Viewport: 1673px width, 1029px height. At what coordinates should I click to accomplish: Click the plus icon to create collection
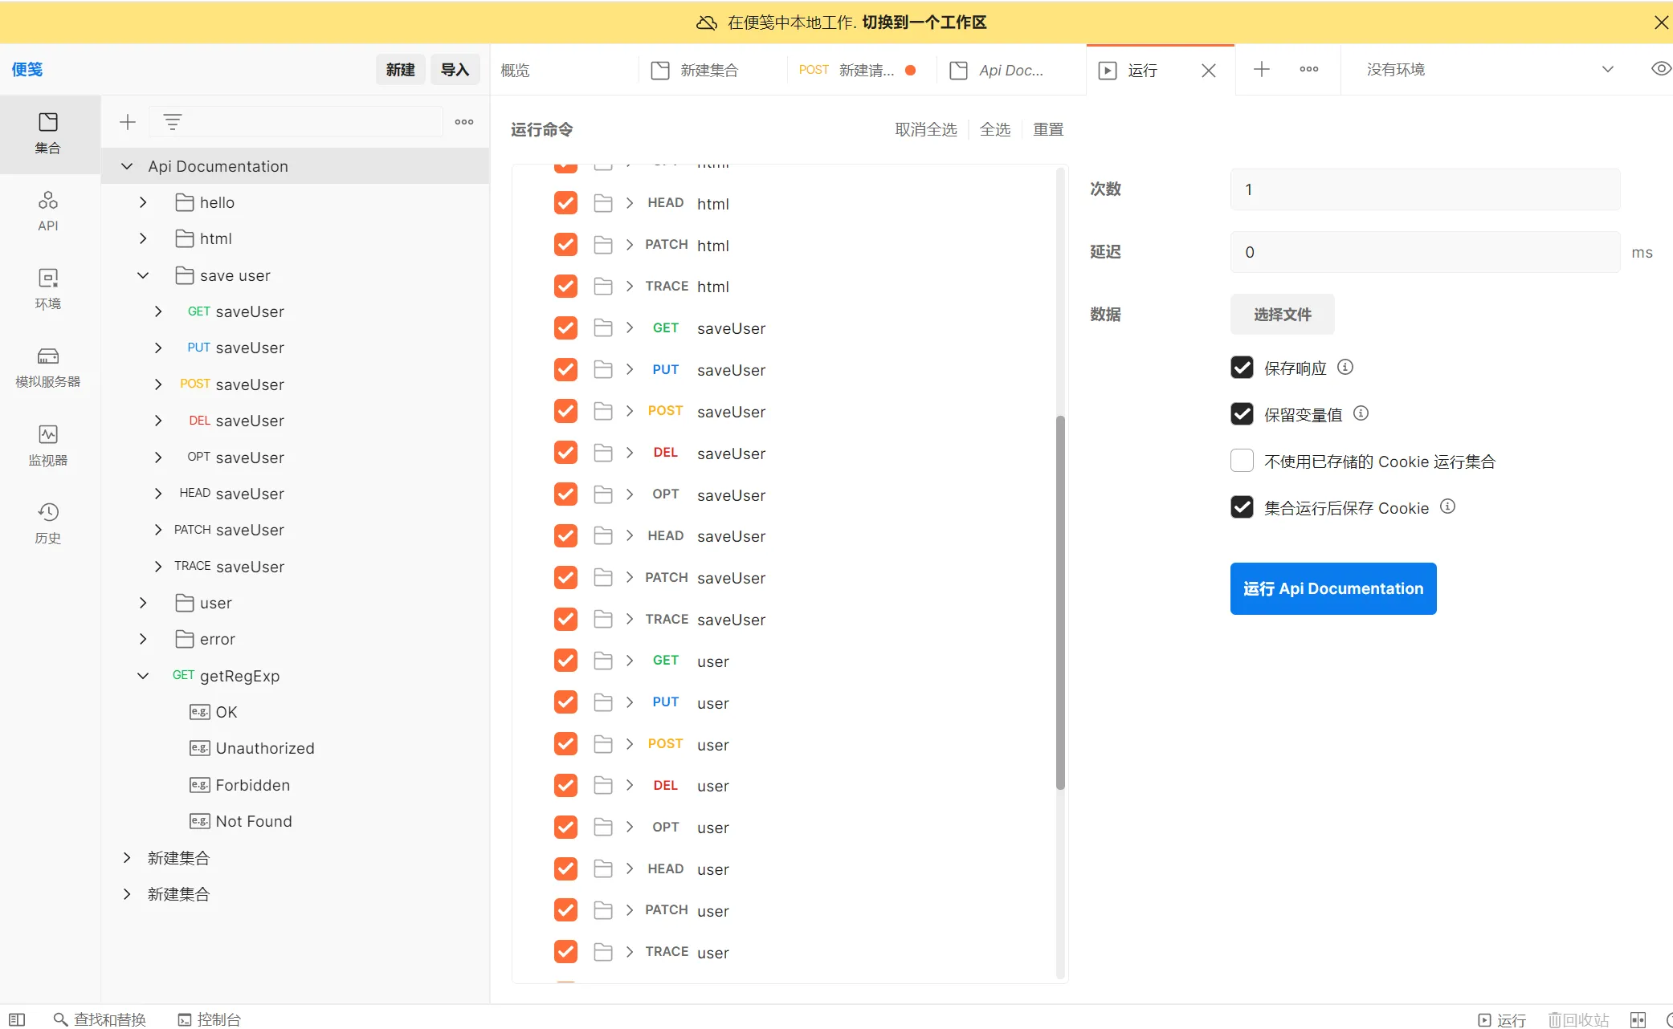click(x=128, y=122)
